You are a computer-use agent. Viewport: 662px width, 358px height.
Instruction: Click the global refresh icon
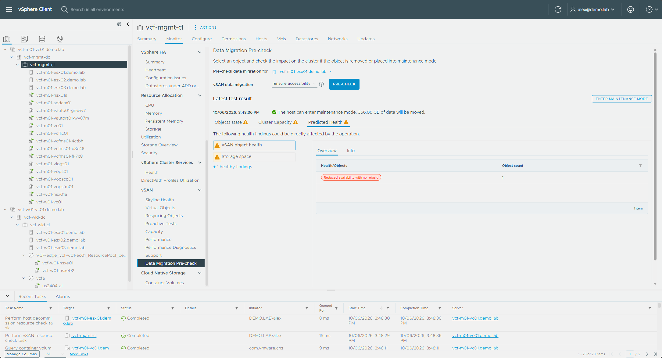[x=558, y=9]
